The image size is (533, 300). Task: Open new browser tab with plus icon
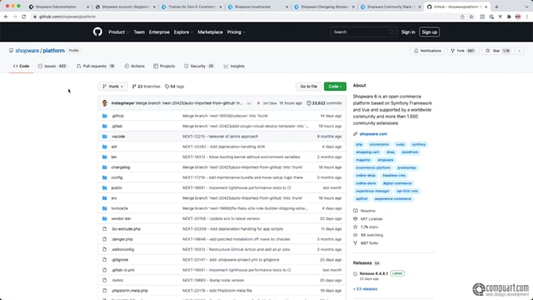496,7
